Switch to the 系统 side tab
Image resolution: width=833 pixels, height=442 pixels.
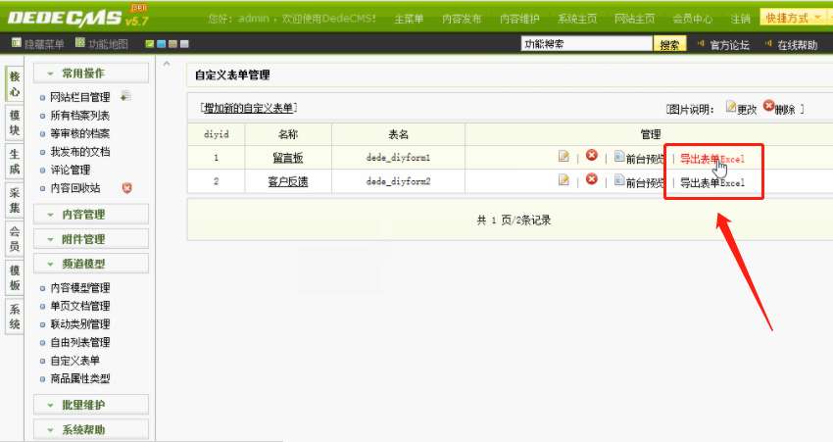pyautogui.click(x=15, y=317)
